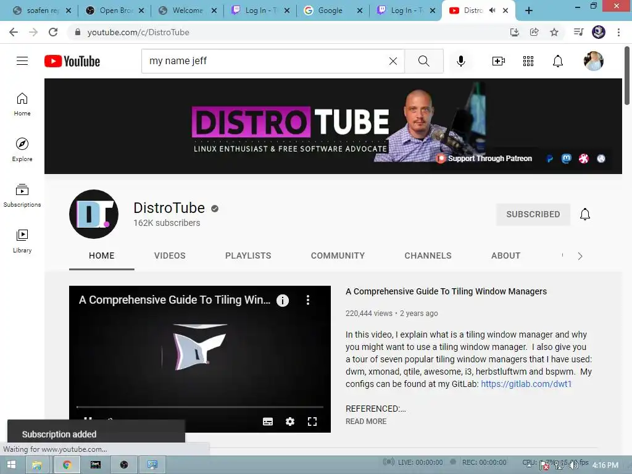632x474 pixels.
Task: Open channel notification bell beside Subscribed
Action: (585, 214)
